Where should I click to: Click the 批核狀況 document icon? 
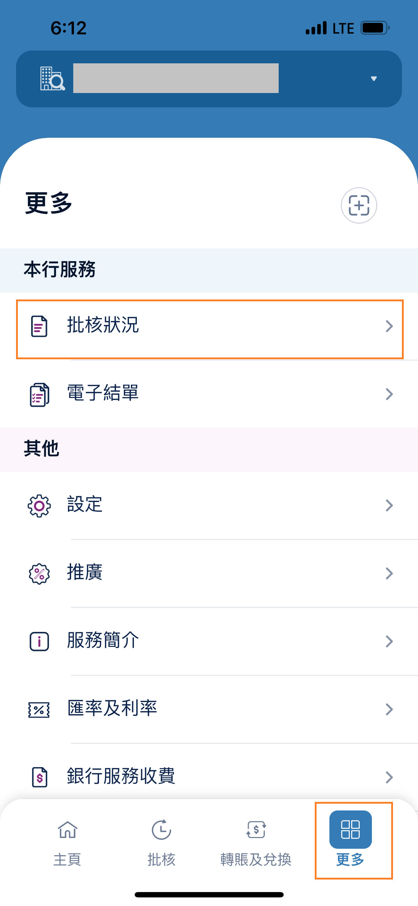point(39,326)
